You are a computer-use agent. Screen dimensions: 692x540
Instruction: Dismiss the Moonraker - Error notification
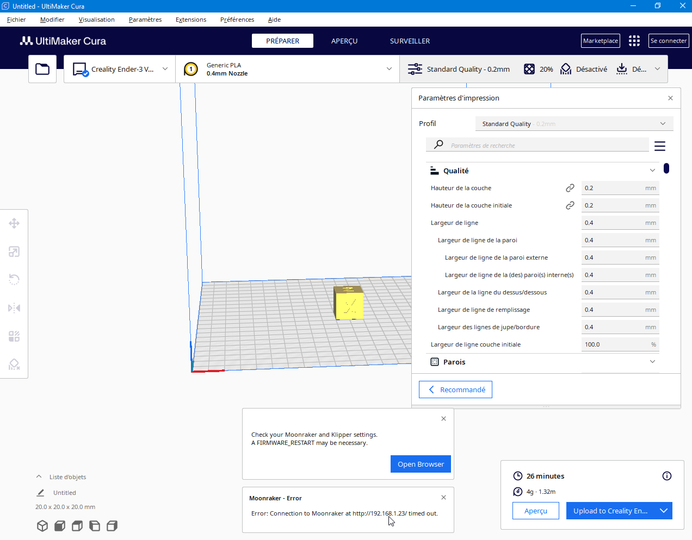443,498
